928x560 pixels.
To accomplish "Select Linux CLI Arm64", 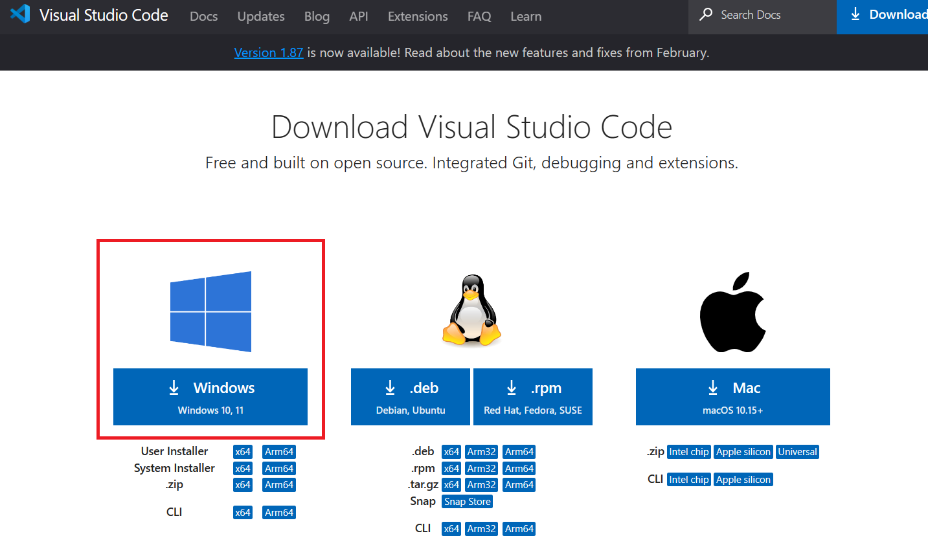I will [x=519, y=529].
